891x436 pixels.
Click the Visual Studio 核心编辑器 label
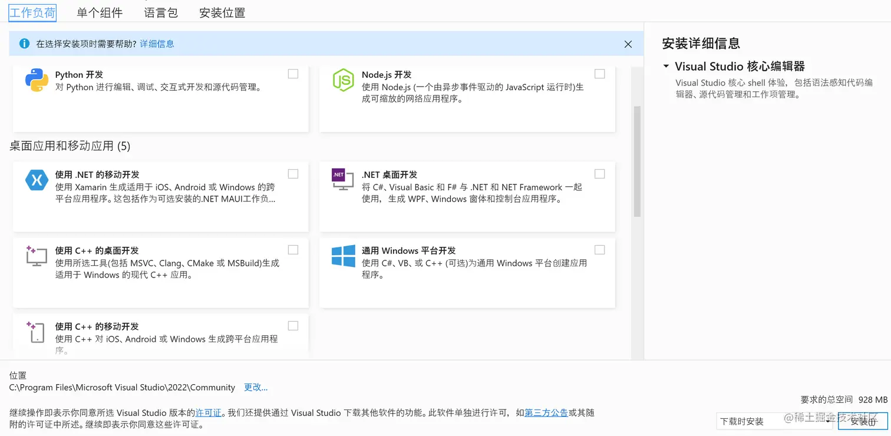740,67
